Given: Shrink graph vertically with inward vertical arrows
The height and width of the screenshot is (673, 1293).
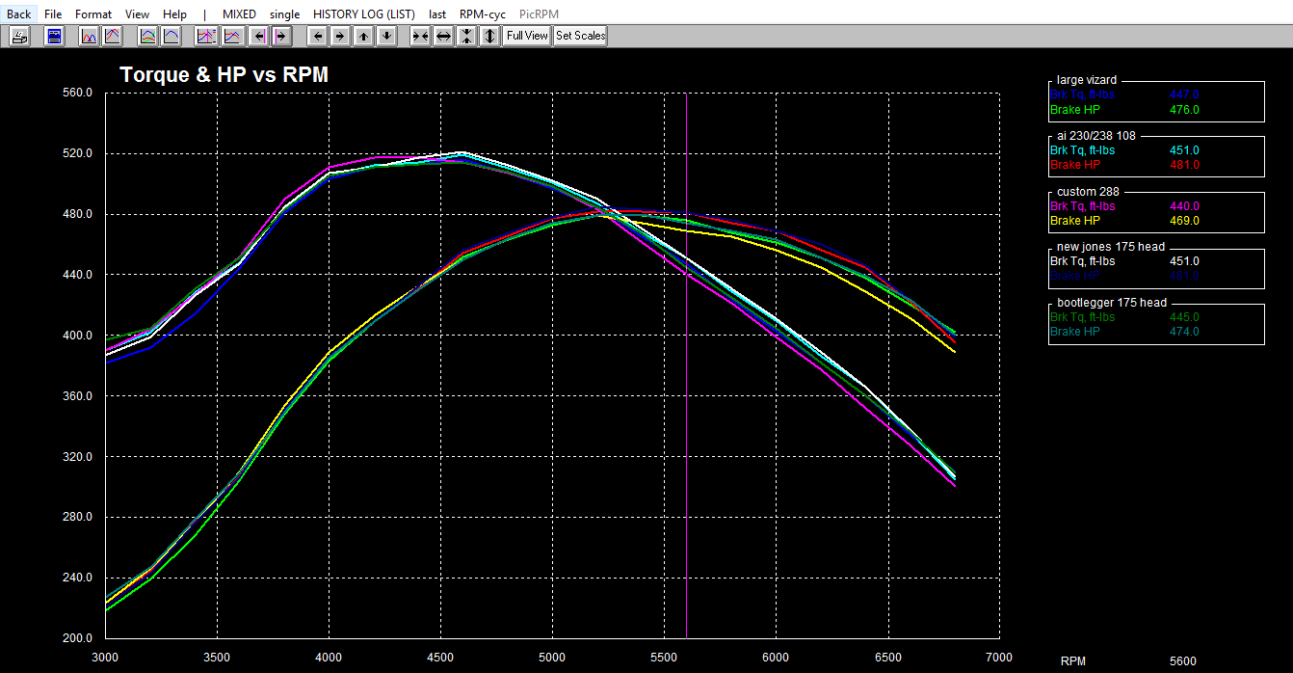Looking at the screenshot, I should click(466, 37).
